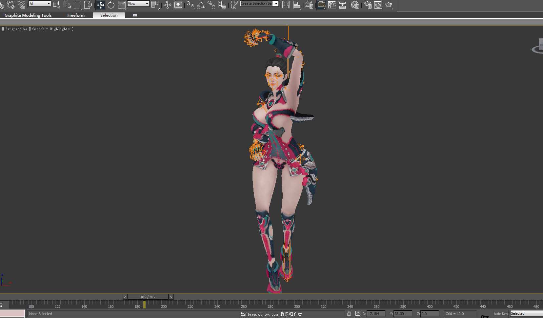Activate the Select and Move tool

(101, 5)
